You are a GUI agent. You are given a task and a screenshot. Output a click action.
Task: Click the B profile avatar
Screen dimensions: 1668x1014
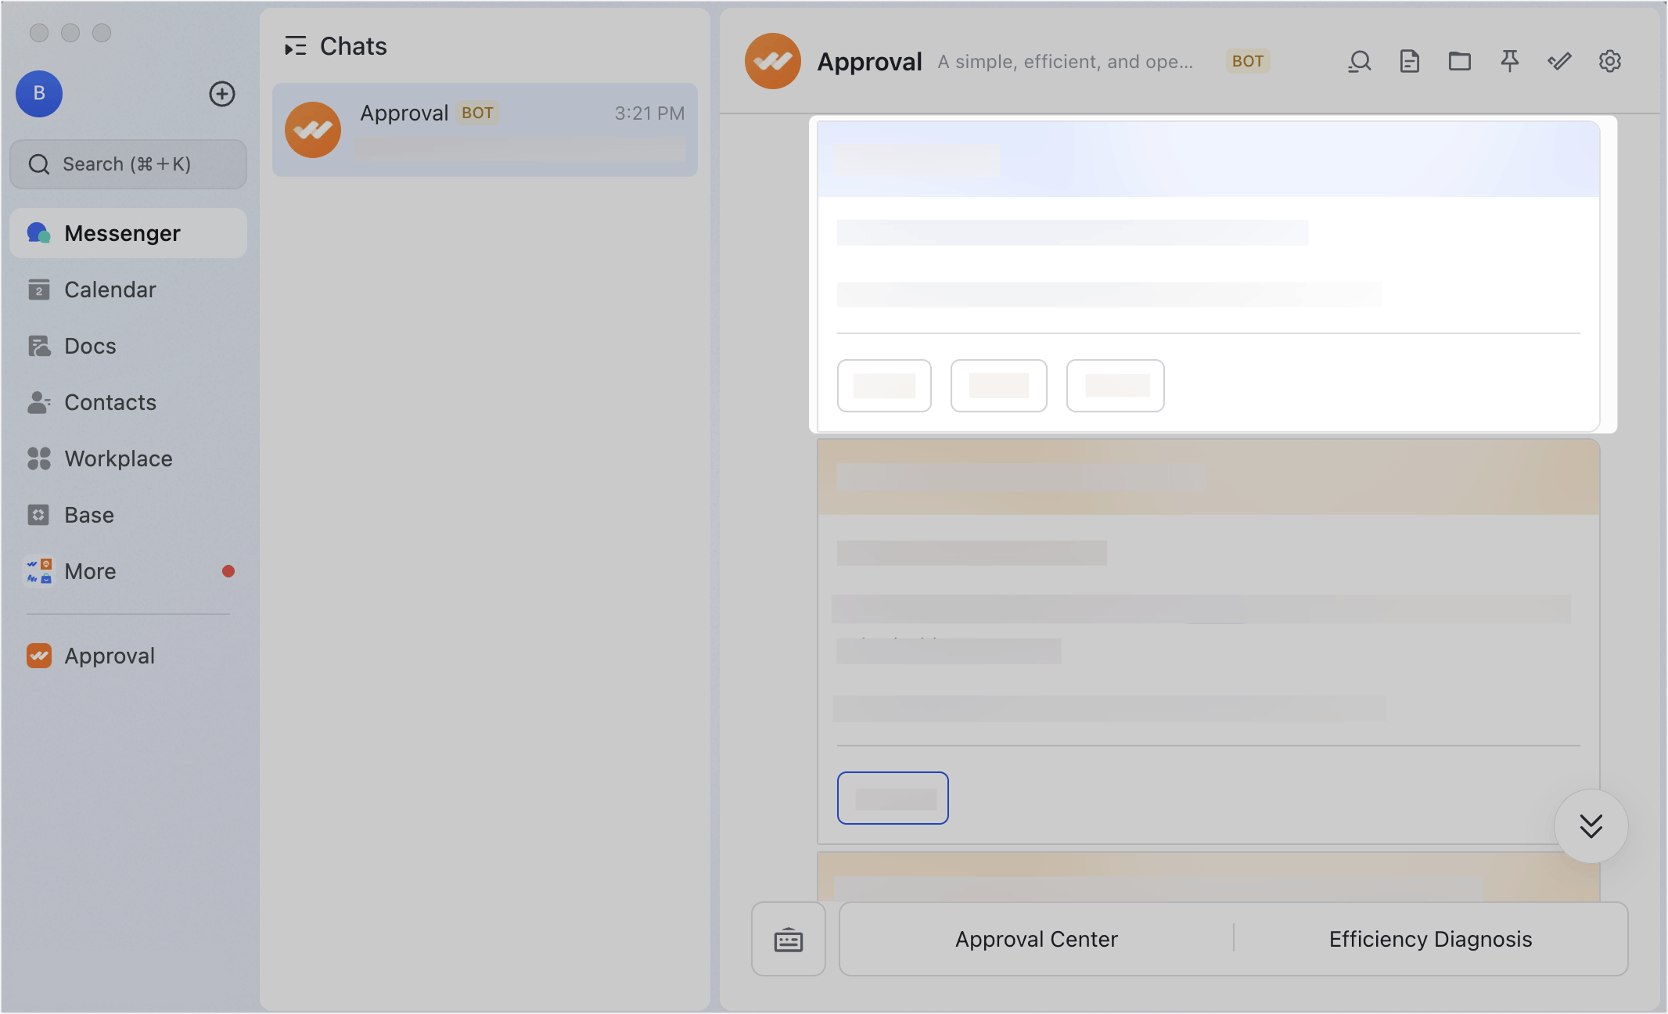click(38, 94)
